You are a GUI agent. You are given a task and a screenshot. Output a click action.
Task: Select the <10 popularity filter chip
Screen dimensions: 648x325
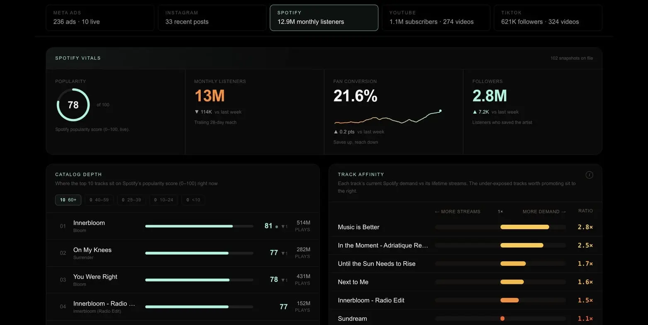pyautogui.click(x=193, y=200)
